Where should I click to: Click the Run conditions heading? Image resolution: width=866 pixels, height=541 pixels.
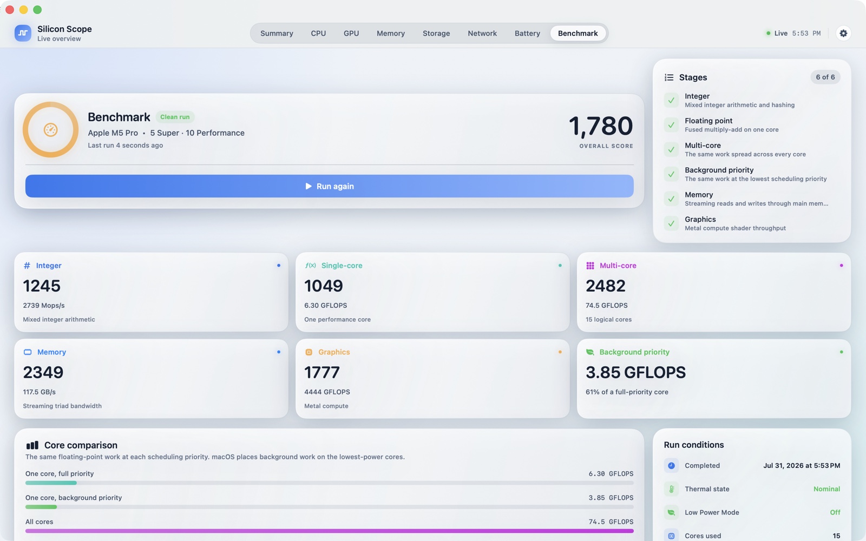tap(694, 445)
